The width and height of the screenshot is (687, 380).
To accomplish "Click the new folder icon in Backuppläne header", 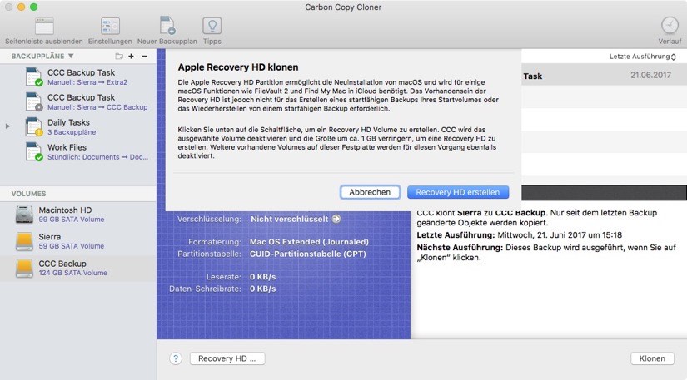I will 119,56.
